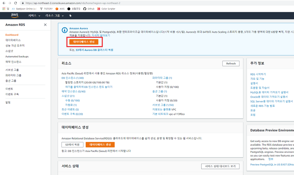Open the 자동화 (1) link
This screenshot has height=175, width=294.
coord(71,105)
